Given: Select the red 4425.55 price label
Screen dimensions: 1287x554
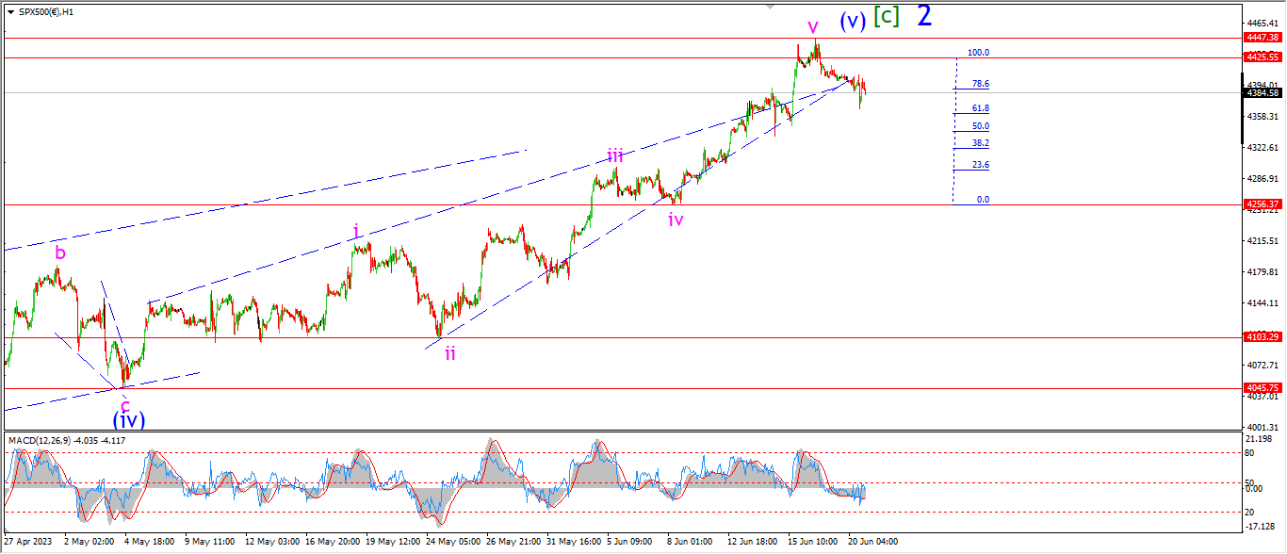Looking at the screenshot, I should 1262,57.
